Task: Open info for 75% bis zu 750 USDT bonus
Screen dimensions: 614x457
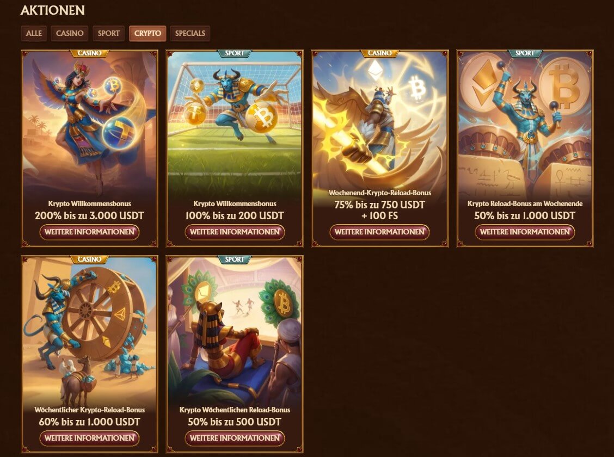Action: coord(379,232)
